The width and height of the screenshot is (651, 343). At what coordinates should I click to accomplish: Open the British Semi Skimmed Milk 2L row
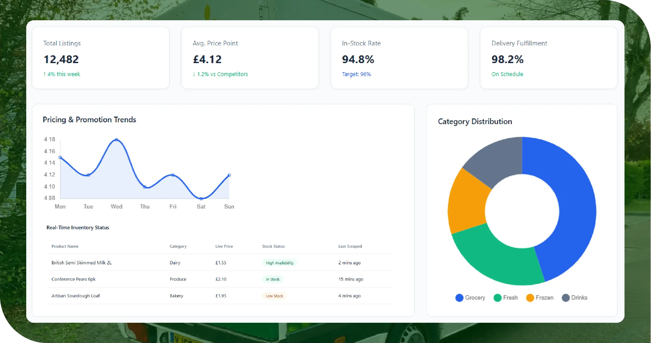tap(82, 263)
